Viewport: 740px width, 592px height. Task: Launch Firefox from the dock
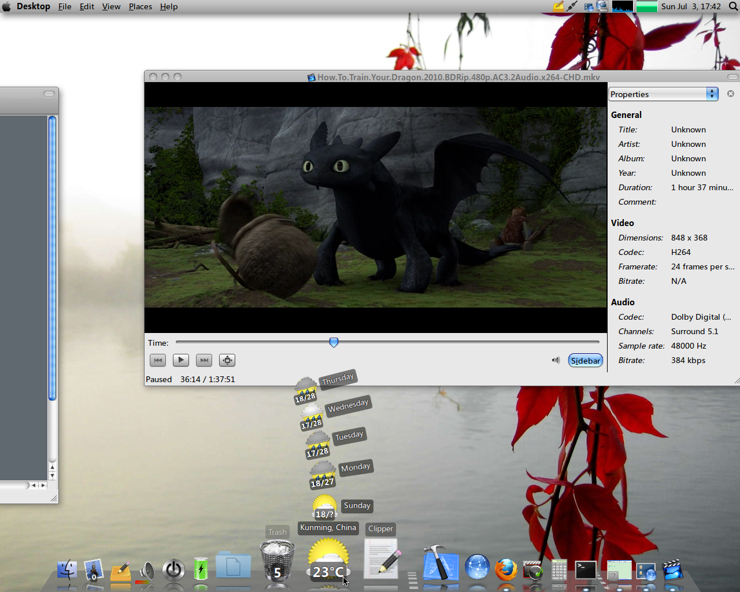coord(506,569)
